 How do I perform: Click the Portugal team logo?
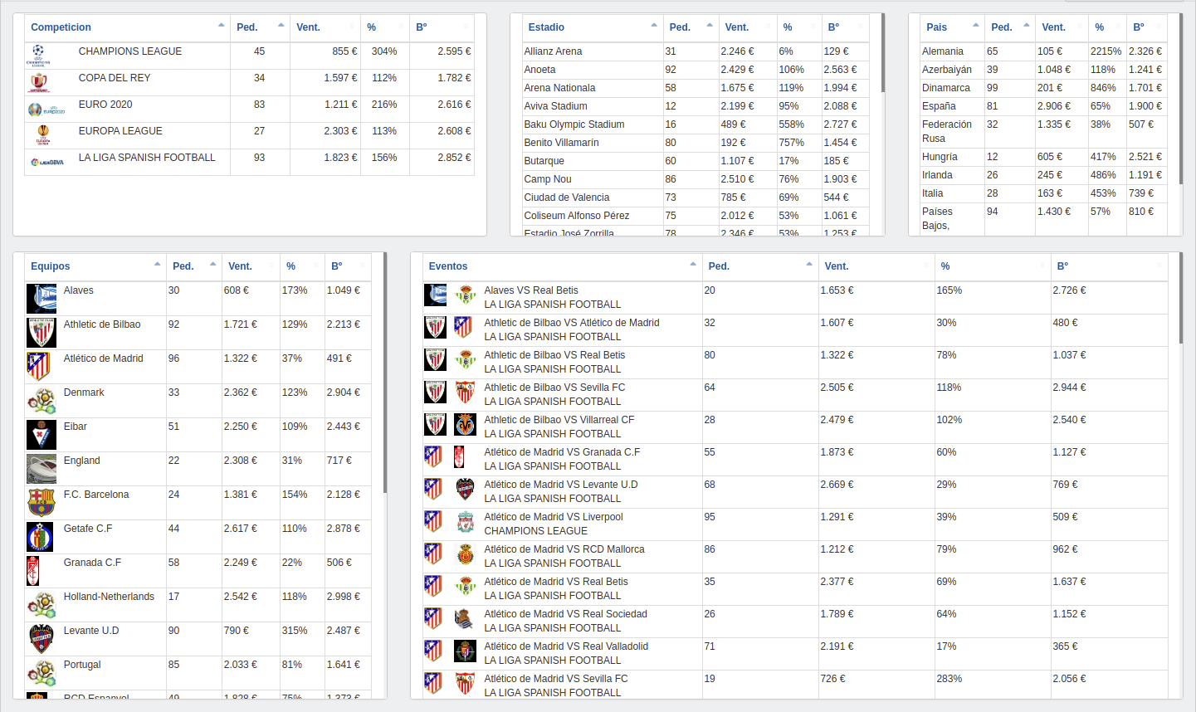tap(41, 673)
